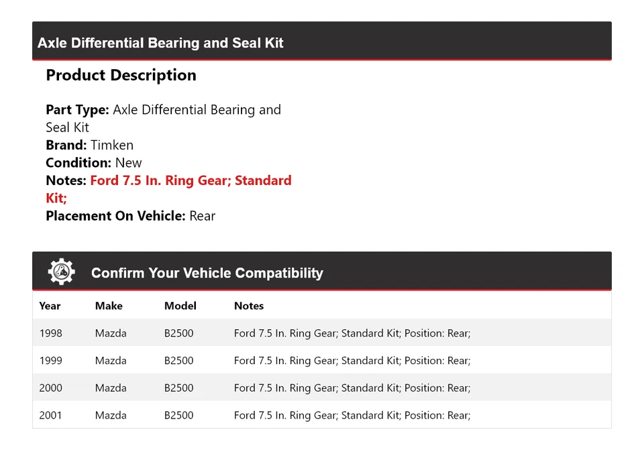The image size is (644, 450).
Task: Click the 2001 row notes cell
Action: pyautogui.click(x=352, y=415)
